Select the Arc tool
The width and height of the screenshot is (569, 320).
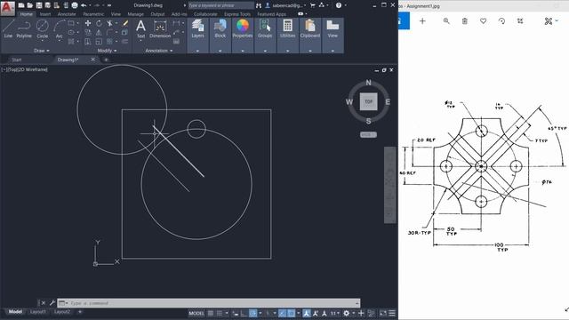click(x=59, y=29)
